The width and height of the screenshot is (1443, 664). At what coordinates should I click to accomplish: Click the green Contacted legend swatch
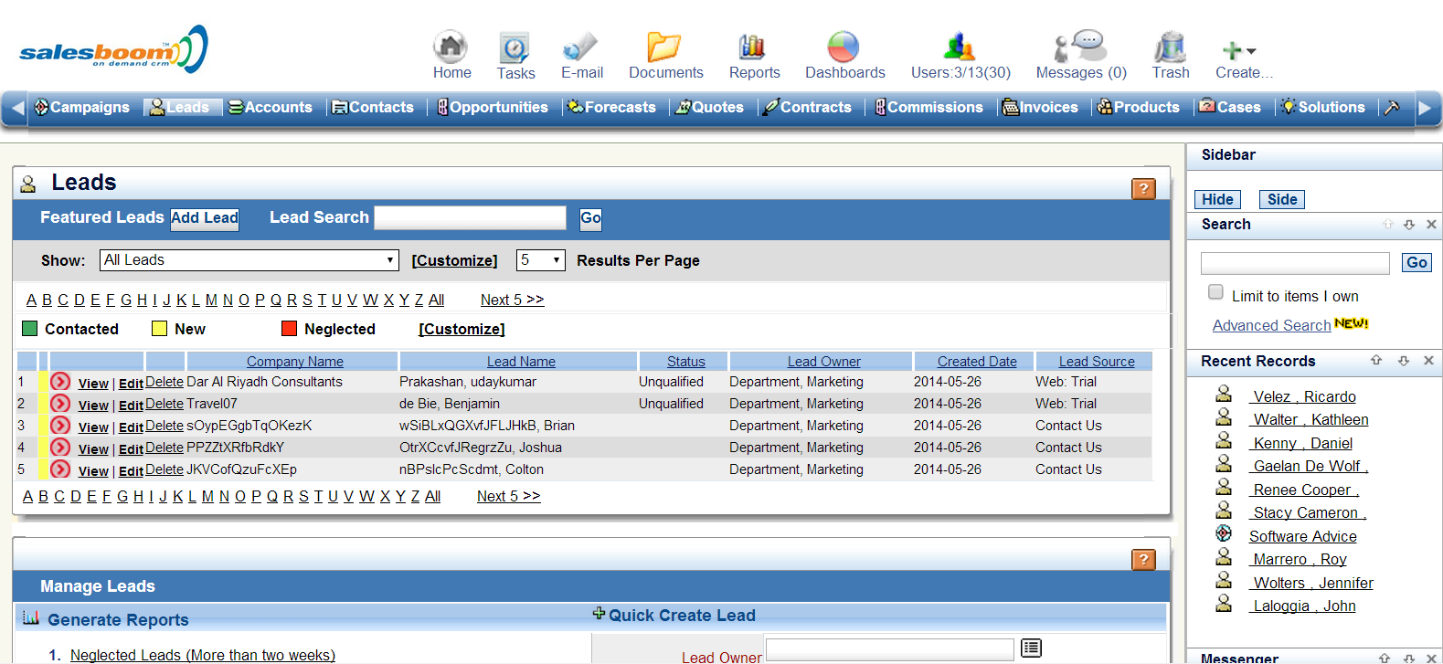pyautogui.click(x=29, y=328)
